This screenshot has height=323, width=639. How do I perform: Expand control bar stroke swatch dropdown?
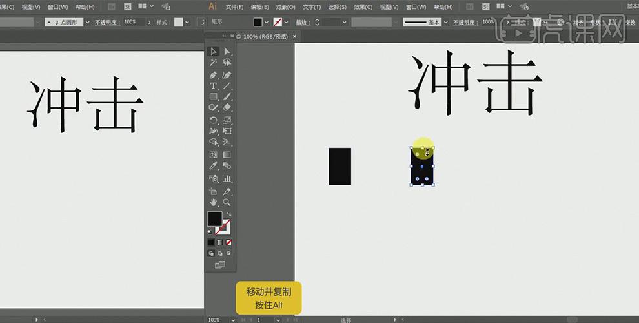point(286,23)
